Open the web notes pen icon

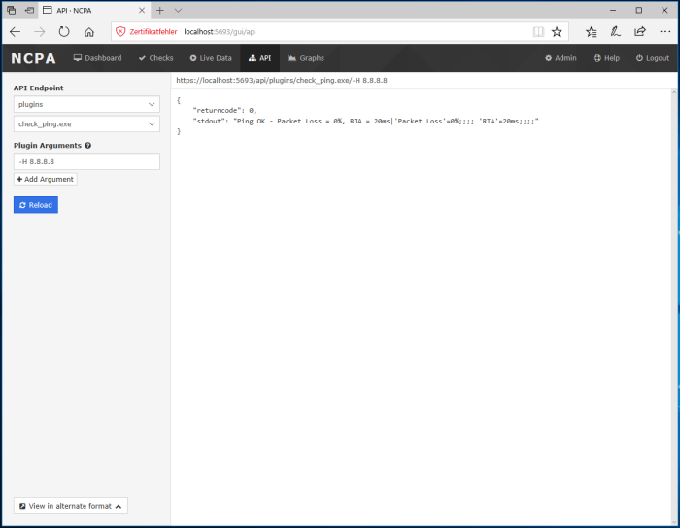tap(615, 32)
